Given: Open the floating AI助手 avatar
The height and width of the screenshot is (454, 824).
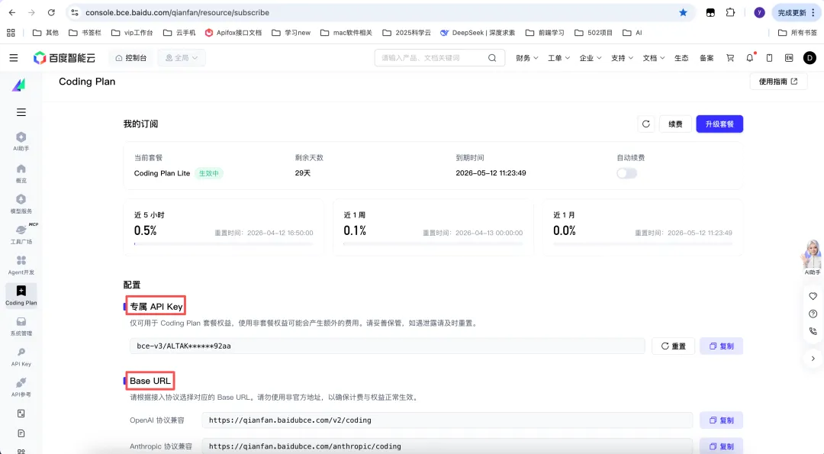Looking at the screenshot, I should click(x=812, y=257).
